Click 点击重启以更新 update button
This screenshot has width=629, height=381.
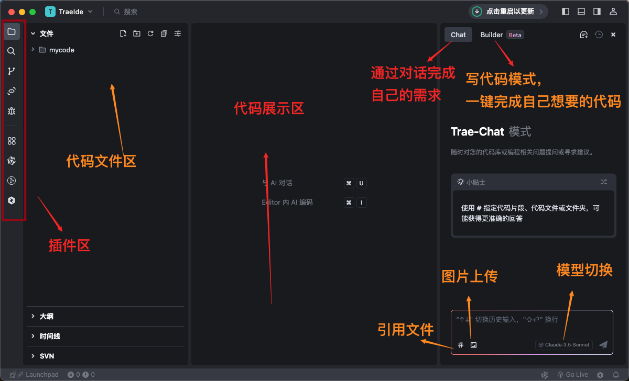pyautogui.click(x=508, y=12)
